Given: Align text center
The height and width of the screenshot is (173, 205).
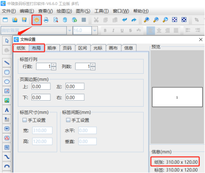Looking at the screenshot, I should click(x=159, y=30).
